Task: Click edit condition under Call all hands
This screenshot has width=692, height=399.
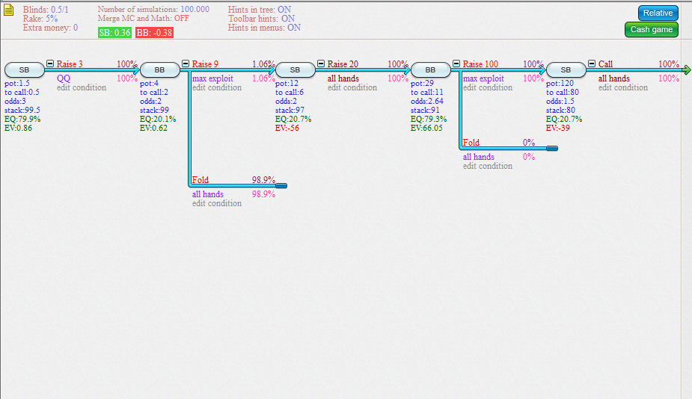Action: [x=624, y=87]
